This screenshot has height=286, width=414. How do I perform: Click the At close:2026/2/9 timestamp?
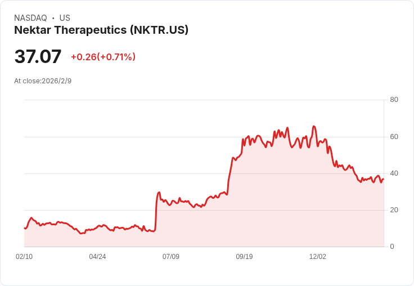(43, 81)
